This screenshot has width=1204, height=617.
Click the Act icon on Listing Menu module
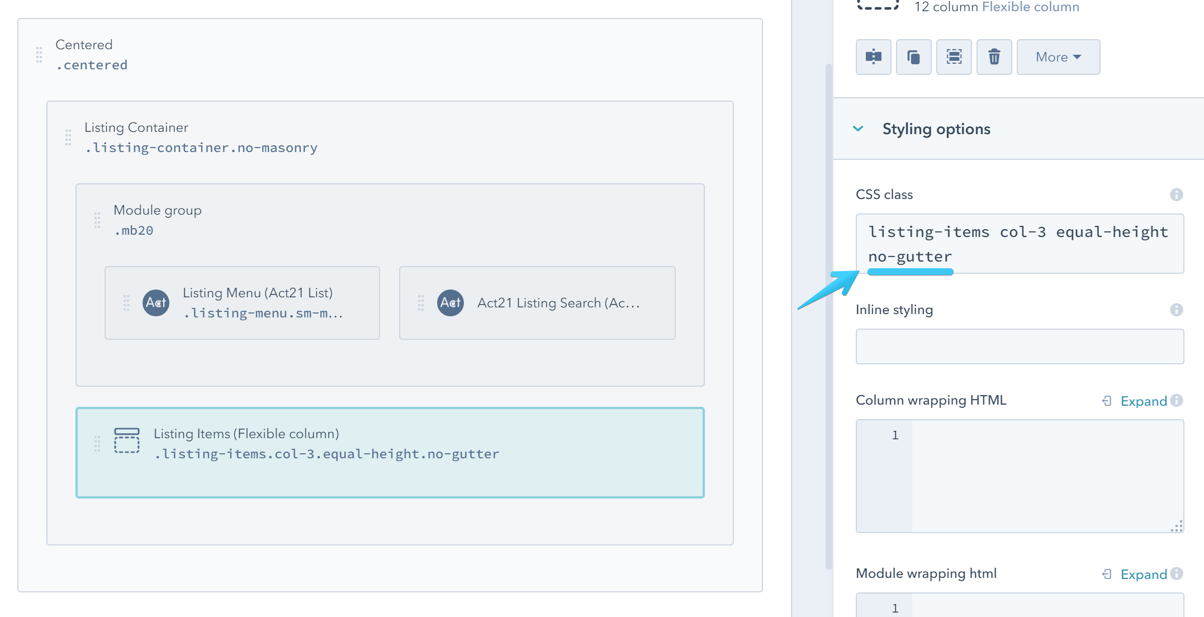[x=156, y=303]
